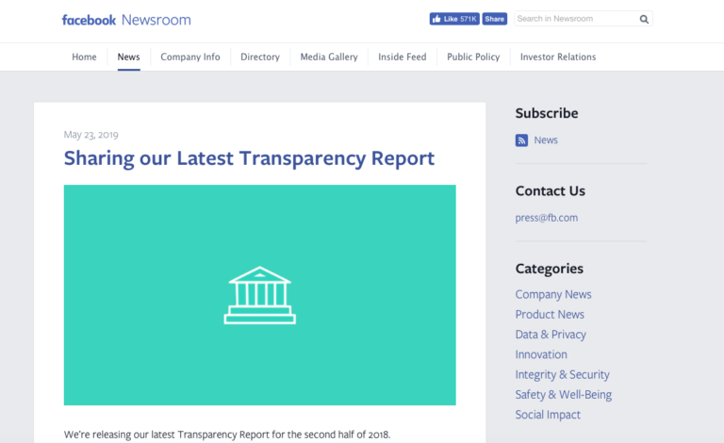Click the RSS feed icon beside News
The width and height of the screenshot is (724, 443).
(x=521, y=140)
